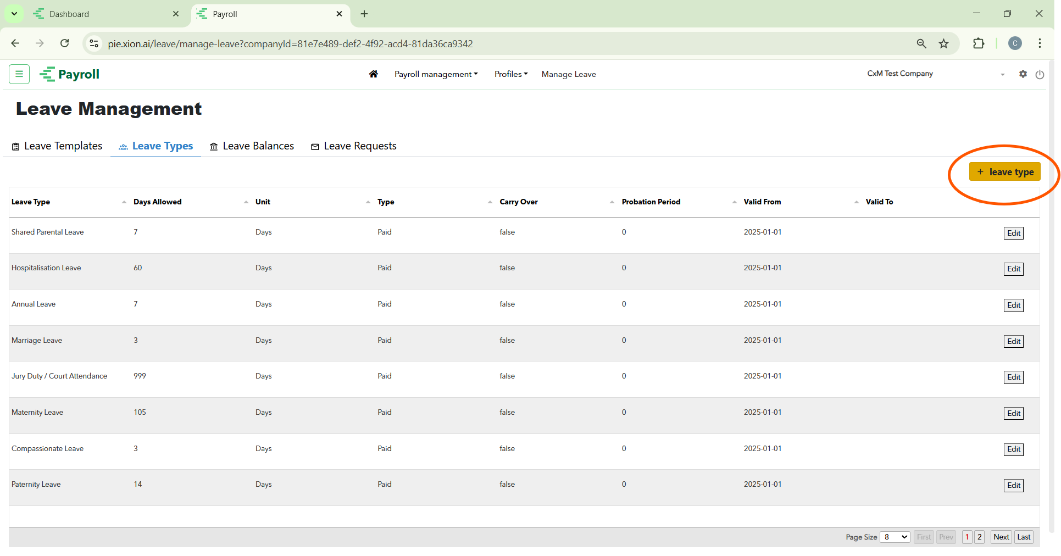Click the settings gear icon
The image size is (1061, 556).
pos(1023,74)
